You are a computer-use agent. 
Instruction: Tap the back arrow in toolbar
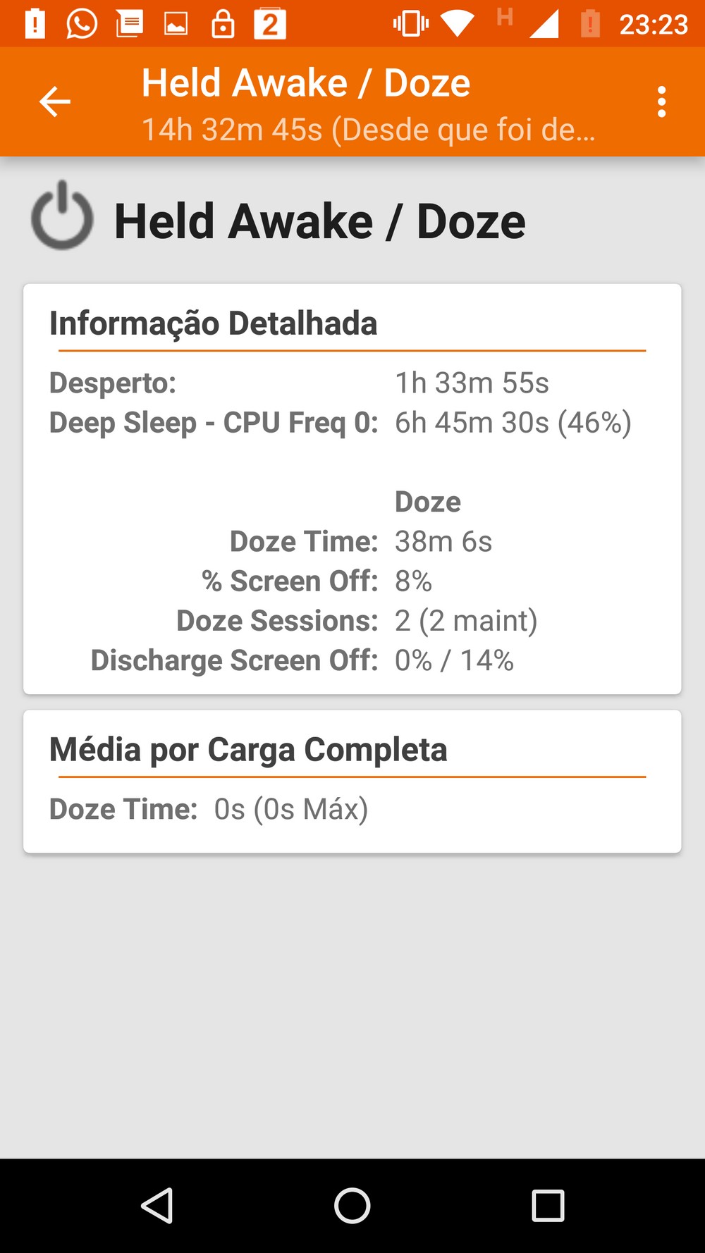(x=55, y=101)
